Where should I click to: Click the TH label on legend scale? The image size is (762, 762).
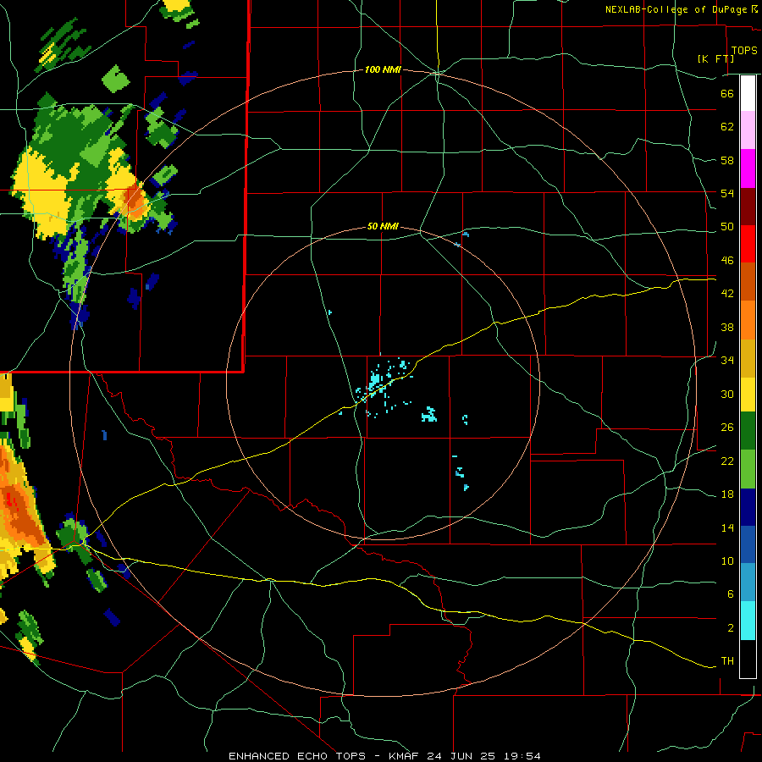pyautogui.click(x=727, y=661)
